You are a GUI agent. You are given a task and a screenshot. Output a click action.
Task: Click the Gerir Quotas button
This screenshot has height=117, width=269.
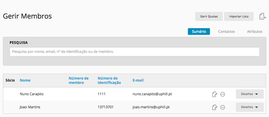click(209, 17)
